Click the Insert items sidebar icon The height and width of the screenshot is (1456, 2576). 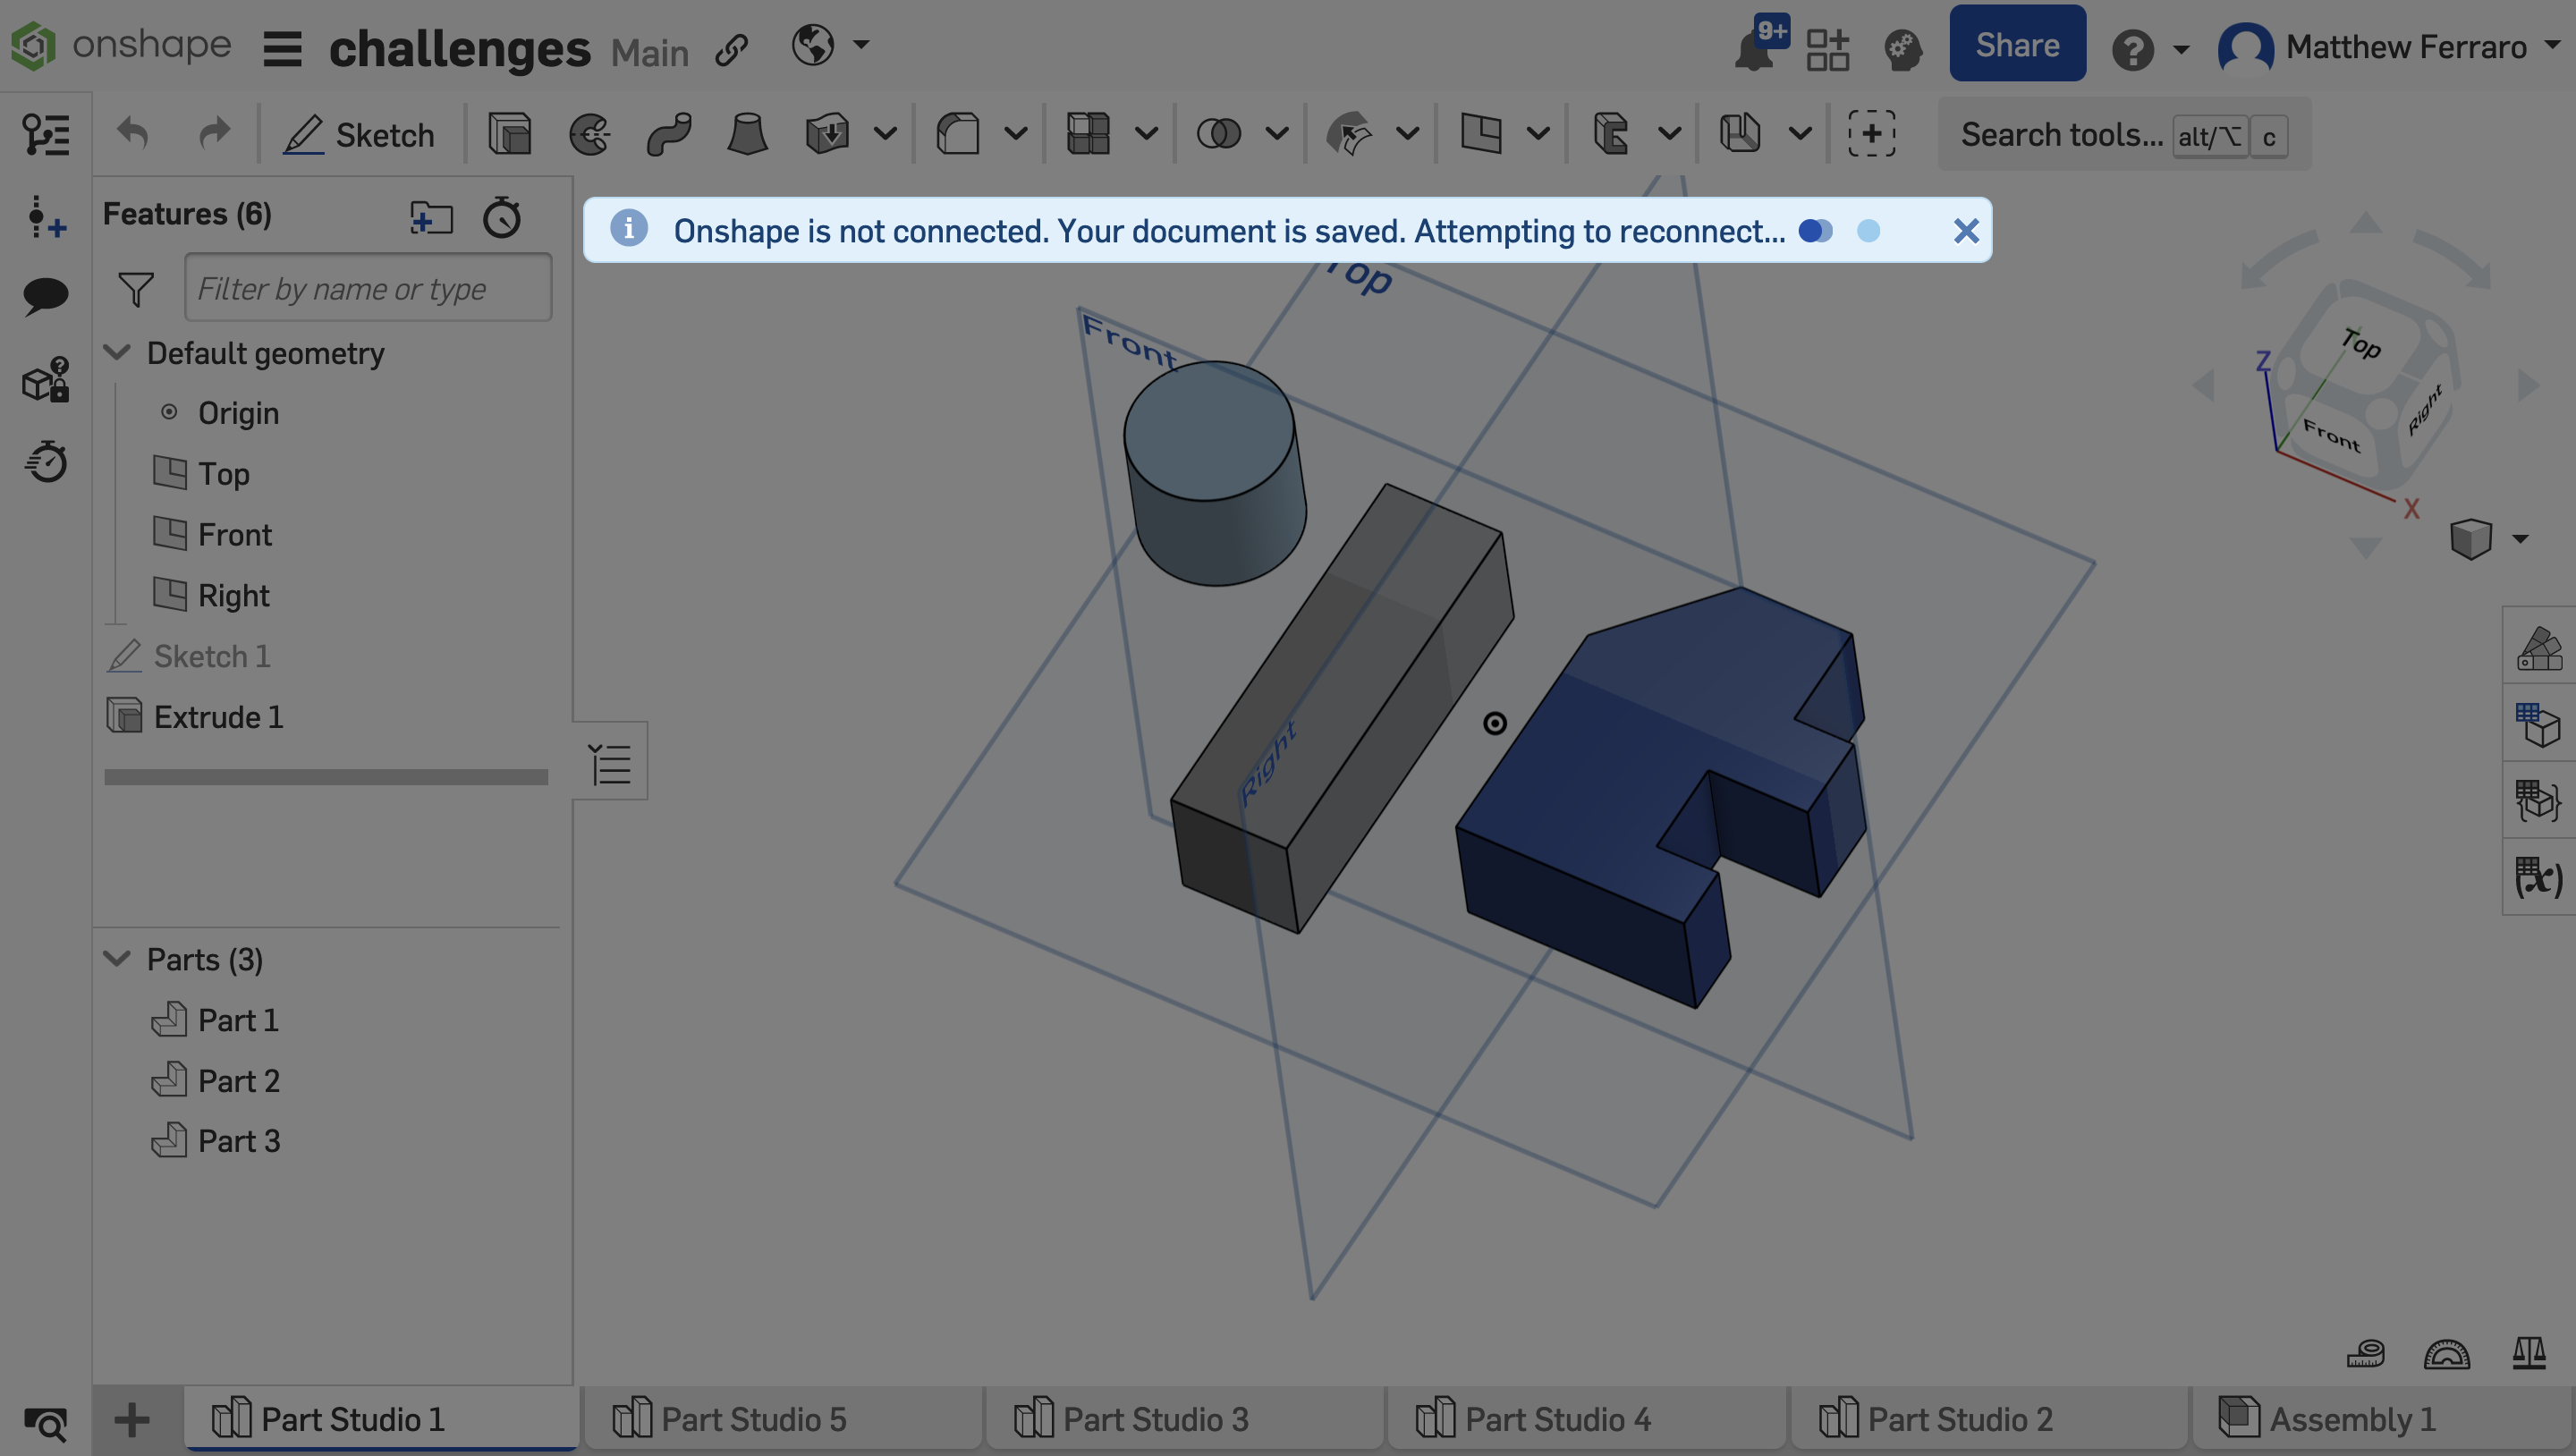(x=46, y=216)
